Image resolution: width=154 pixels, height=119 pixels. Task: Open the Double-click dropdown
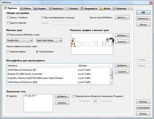[20, 40]
